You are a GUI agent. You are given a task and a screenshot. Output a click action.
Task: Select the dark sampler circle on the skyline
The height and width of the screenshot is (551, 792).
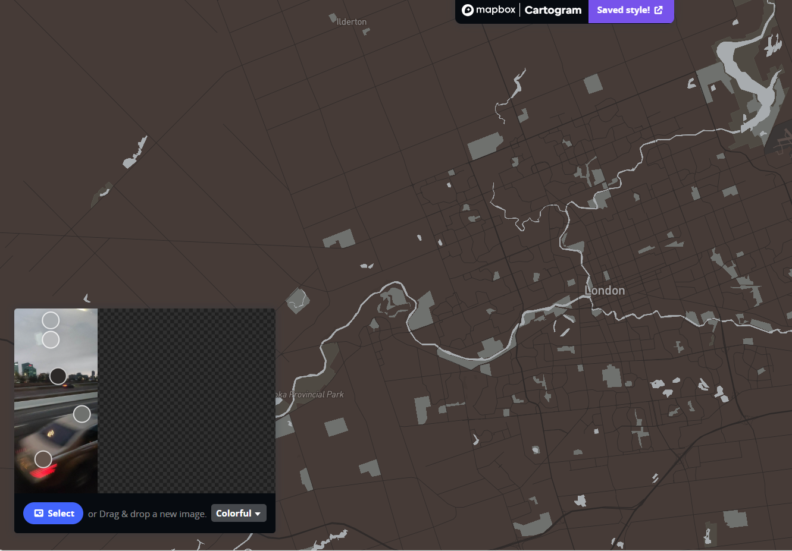[x=58, y=376]
